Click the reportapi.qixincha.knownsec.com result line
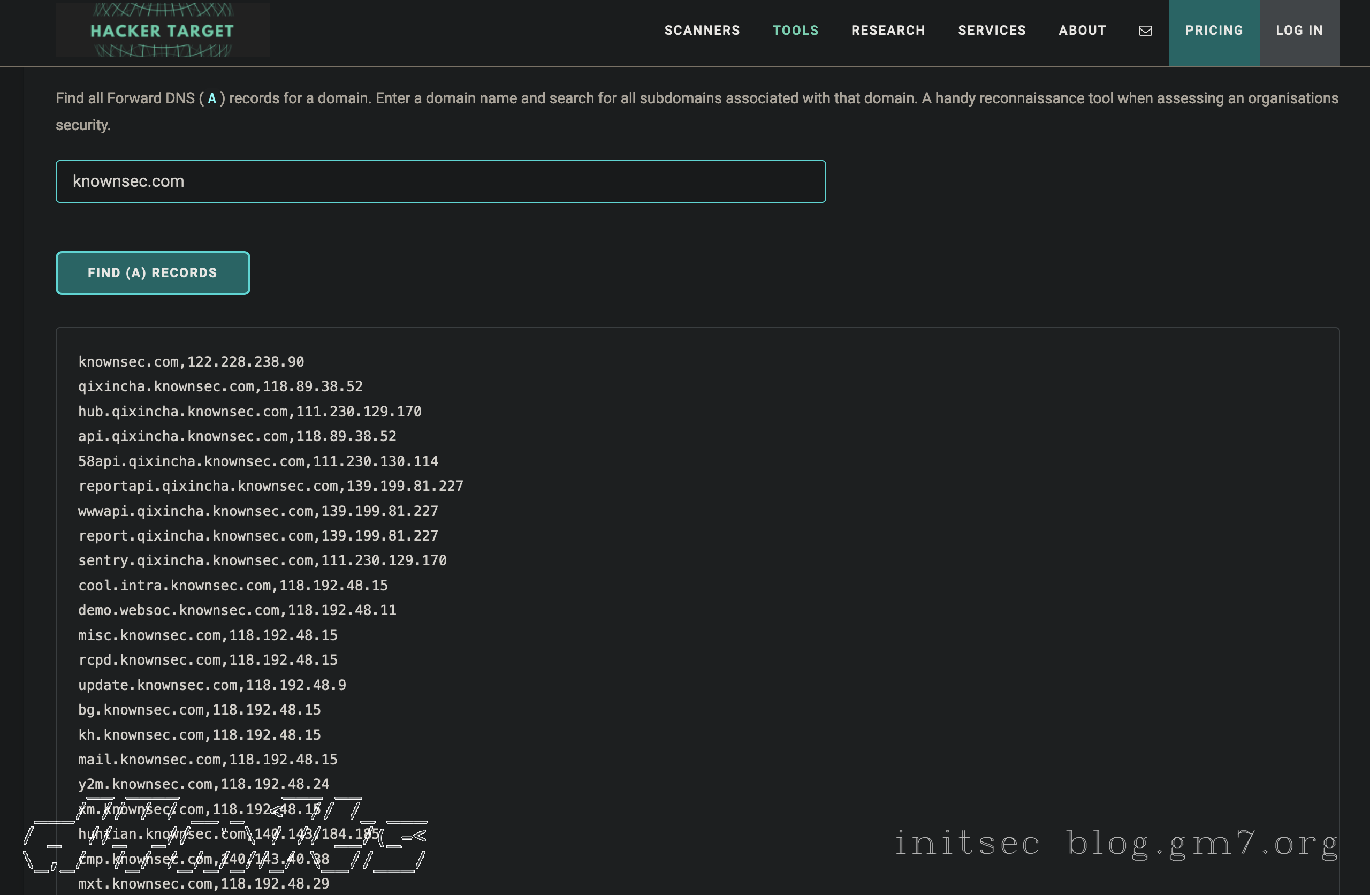This screenshot has width=1370, height=895. (x=271, y=486)
